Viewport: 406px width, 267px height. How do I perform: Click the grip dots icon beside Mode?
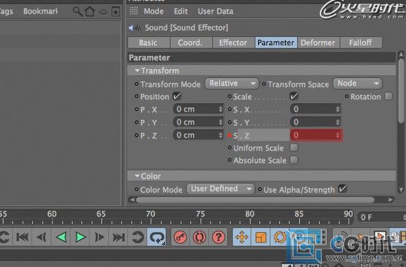[134, 11]
